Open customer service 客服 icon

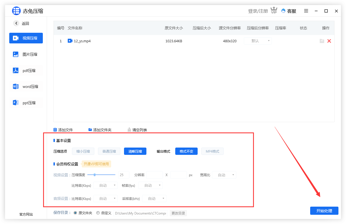point(283,11)
